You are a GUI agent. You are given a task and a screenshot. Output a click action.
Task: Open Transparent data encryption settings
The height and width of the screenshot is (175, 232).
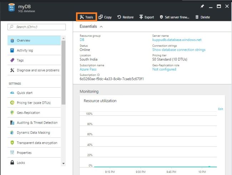point(37,143)
